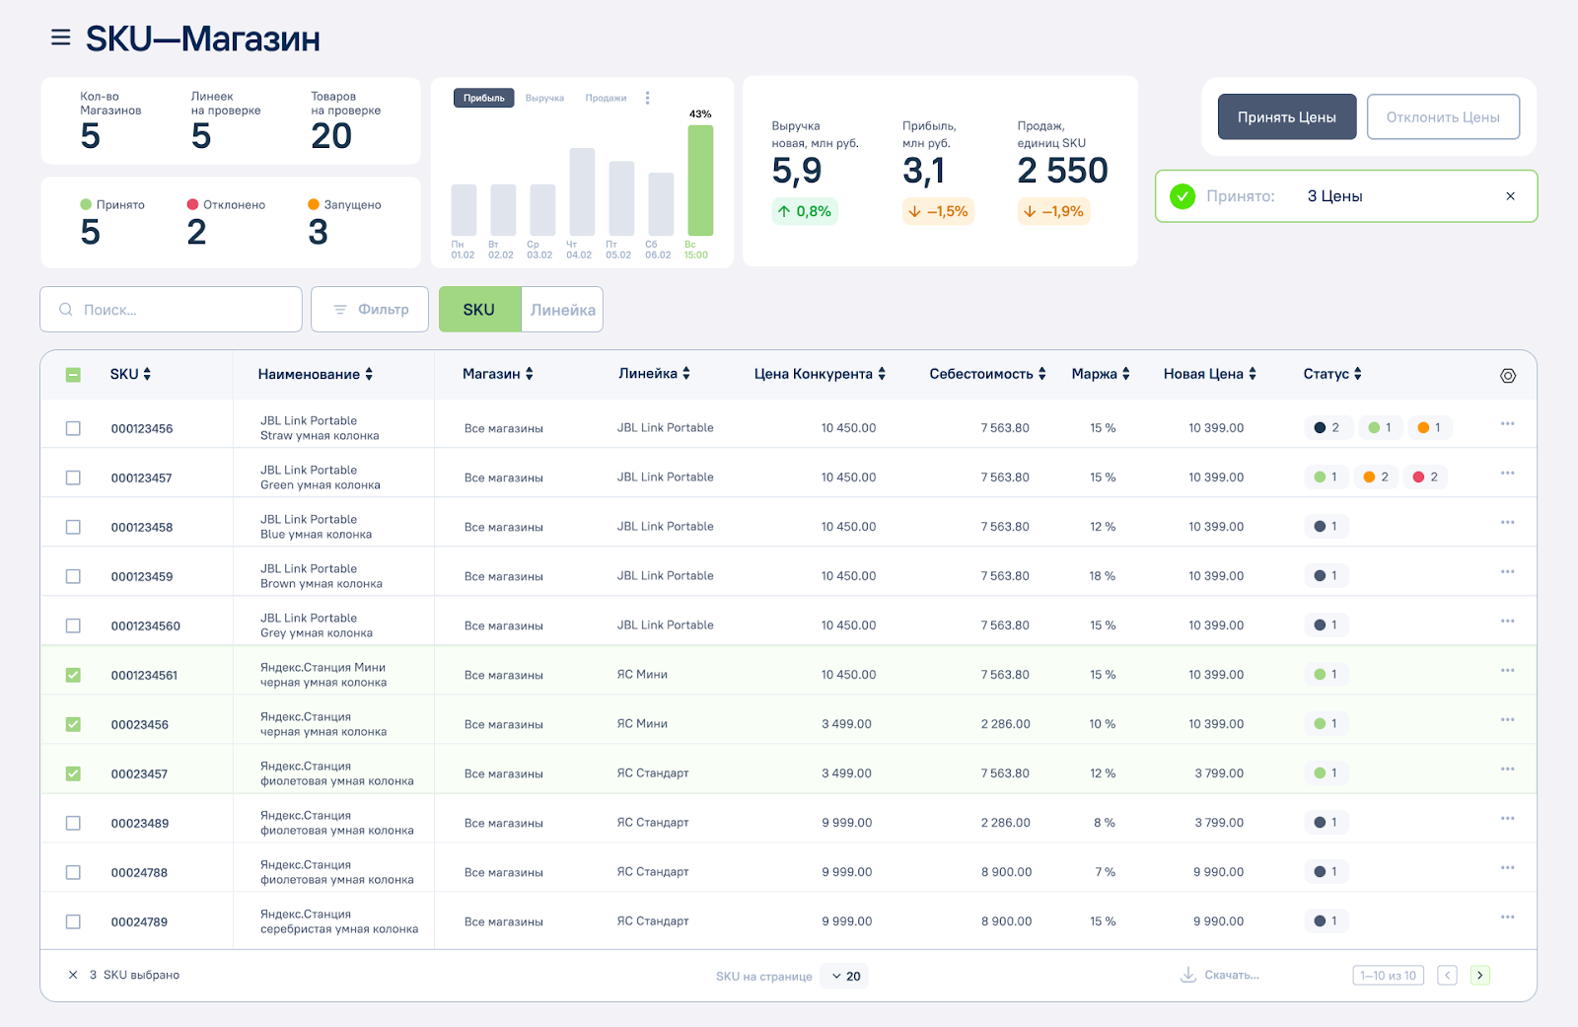The image size is (1578, 1027).
Task: Uncheck the box for SKU 00023456
Action: click(x=73, y=724)
